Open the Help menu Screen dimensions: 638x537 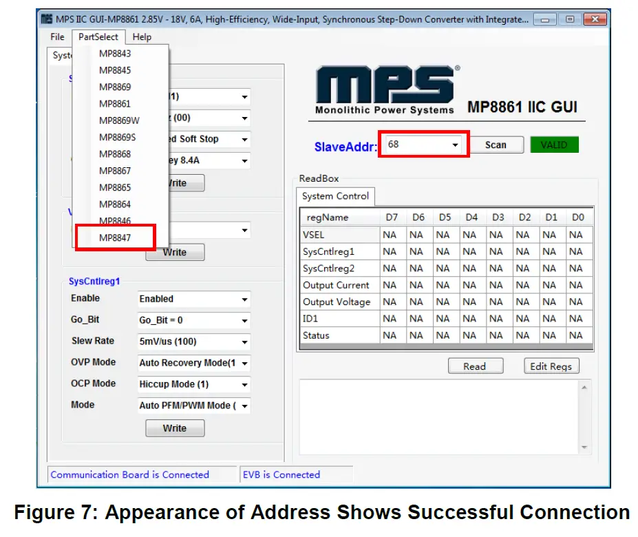point(142,36)
